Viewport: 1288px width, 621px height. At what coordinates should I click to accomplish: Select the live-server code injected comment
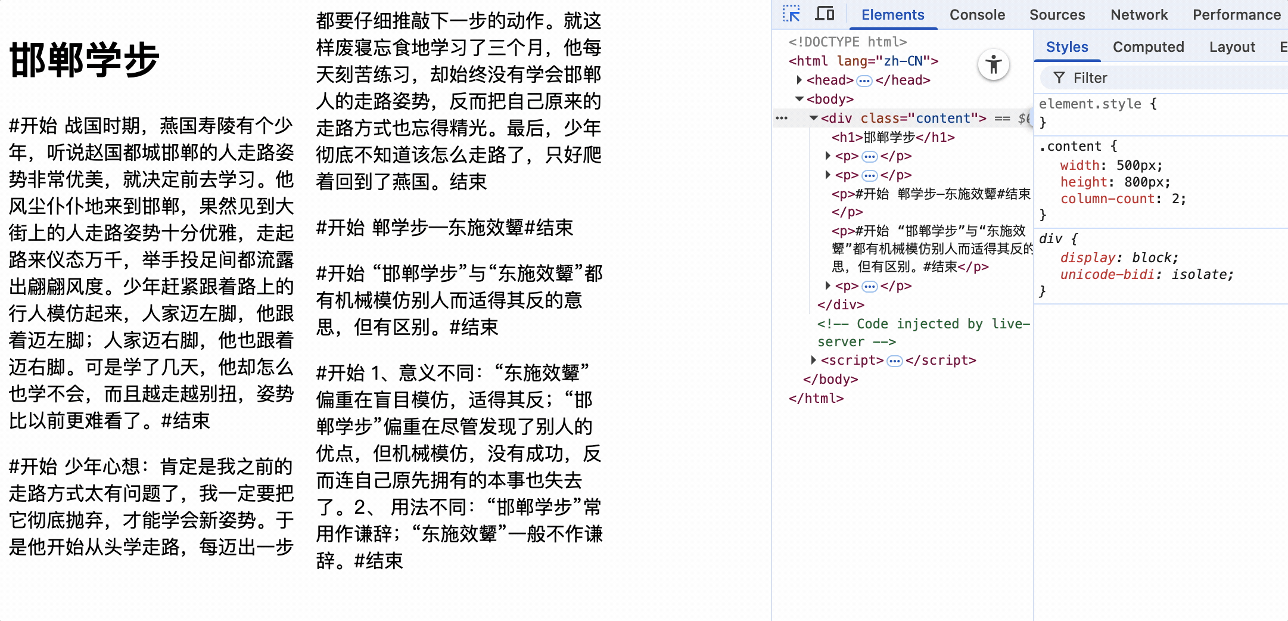(923, 333)
